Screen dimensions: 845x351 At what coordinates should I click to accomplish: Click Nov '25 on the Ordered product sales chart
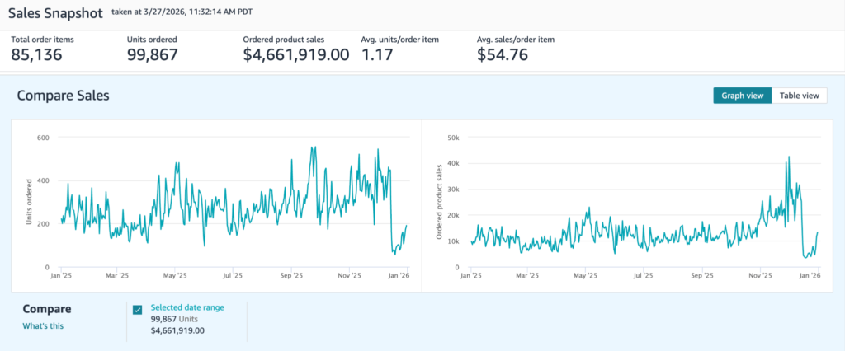(x=759, y=277)
